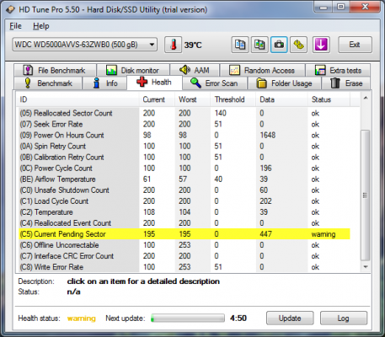Select the Health tab
The height and width of the screenshot is (337, 385).
[154, 83]
